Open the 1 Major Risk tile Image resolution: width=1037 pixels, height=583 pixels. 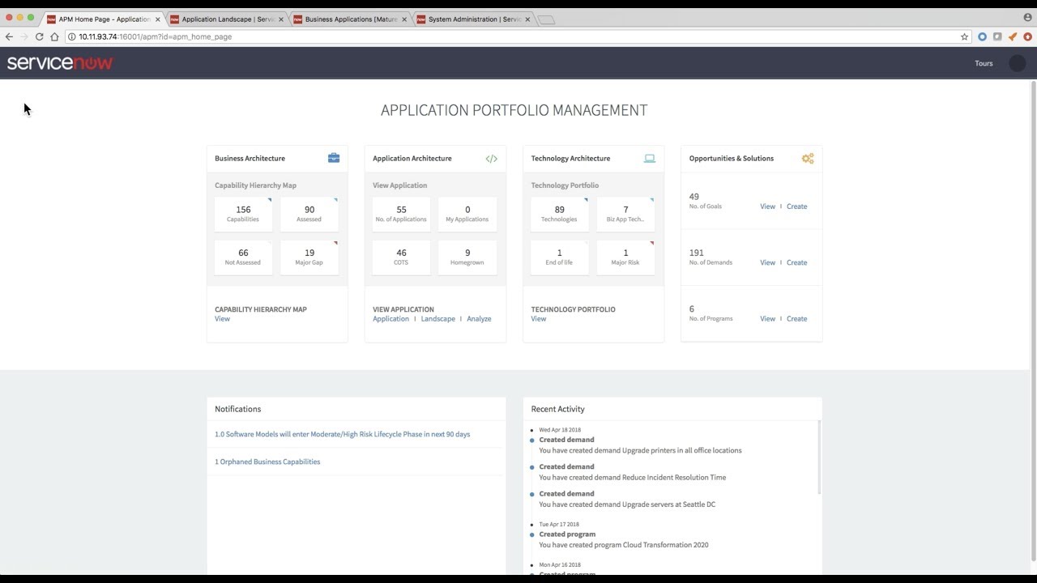coord(625,257)
